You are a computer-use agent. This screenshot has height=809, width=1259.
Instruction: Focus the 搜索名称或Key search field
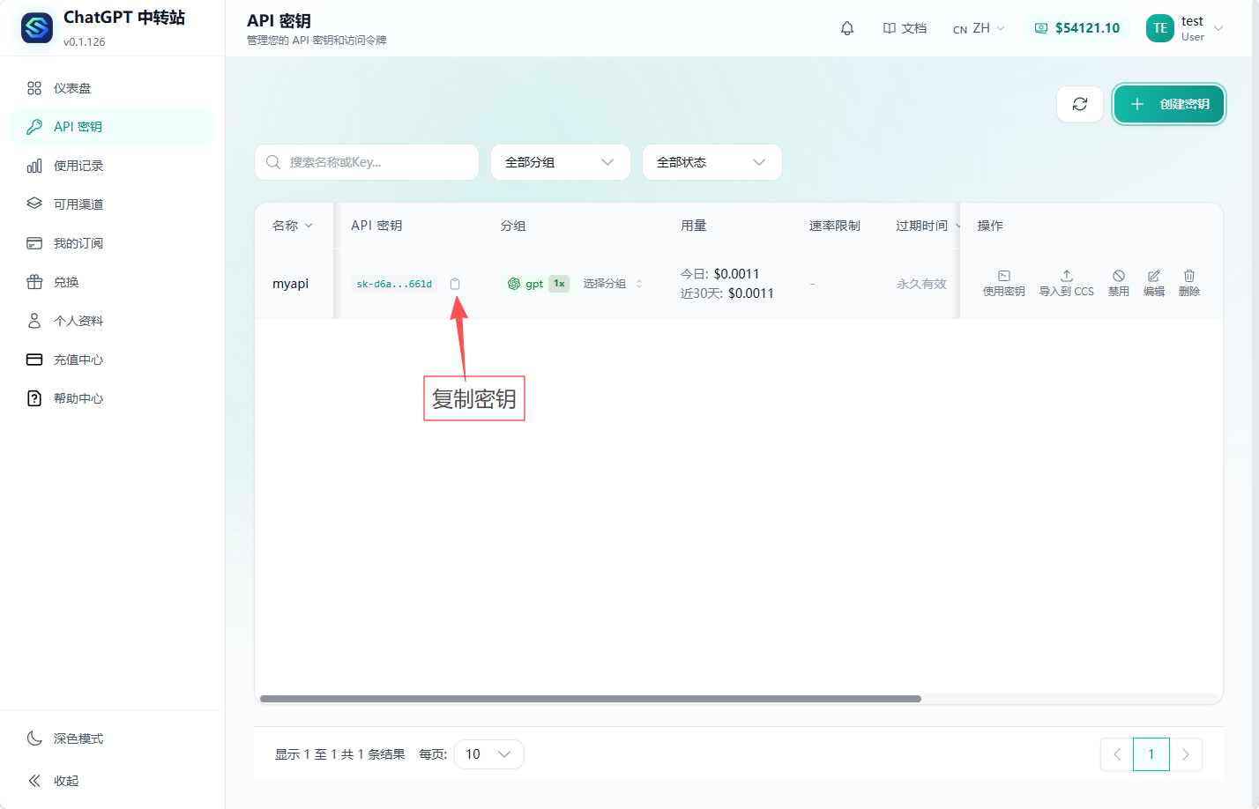[367, 162]
